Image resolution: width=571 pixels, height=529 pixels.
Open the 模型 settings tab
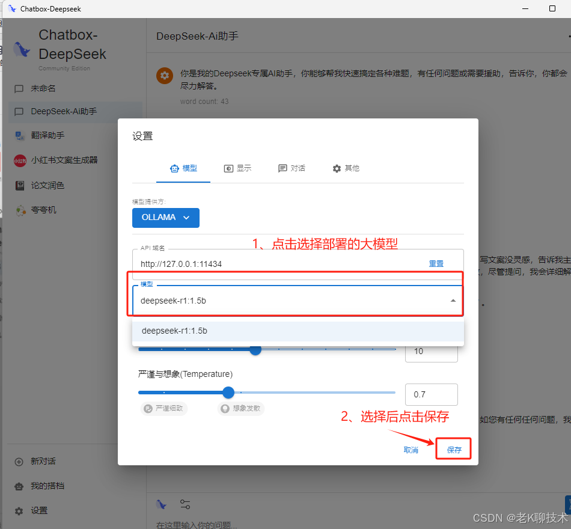tap(183, 168)
